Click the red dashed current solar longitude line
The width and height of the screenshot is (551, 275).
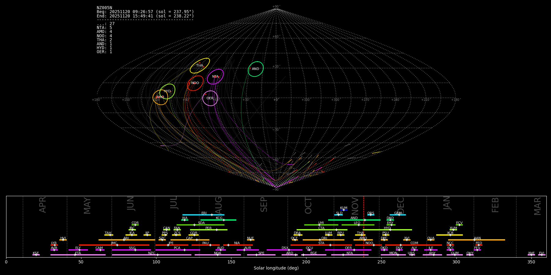pos(364,226)
